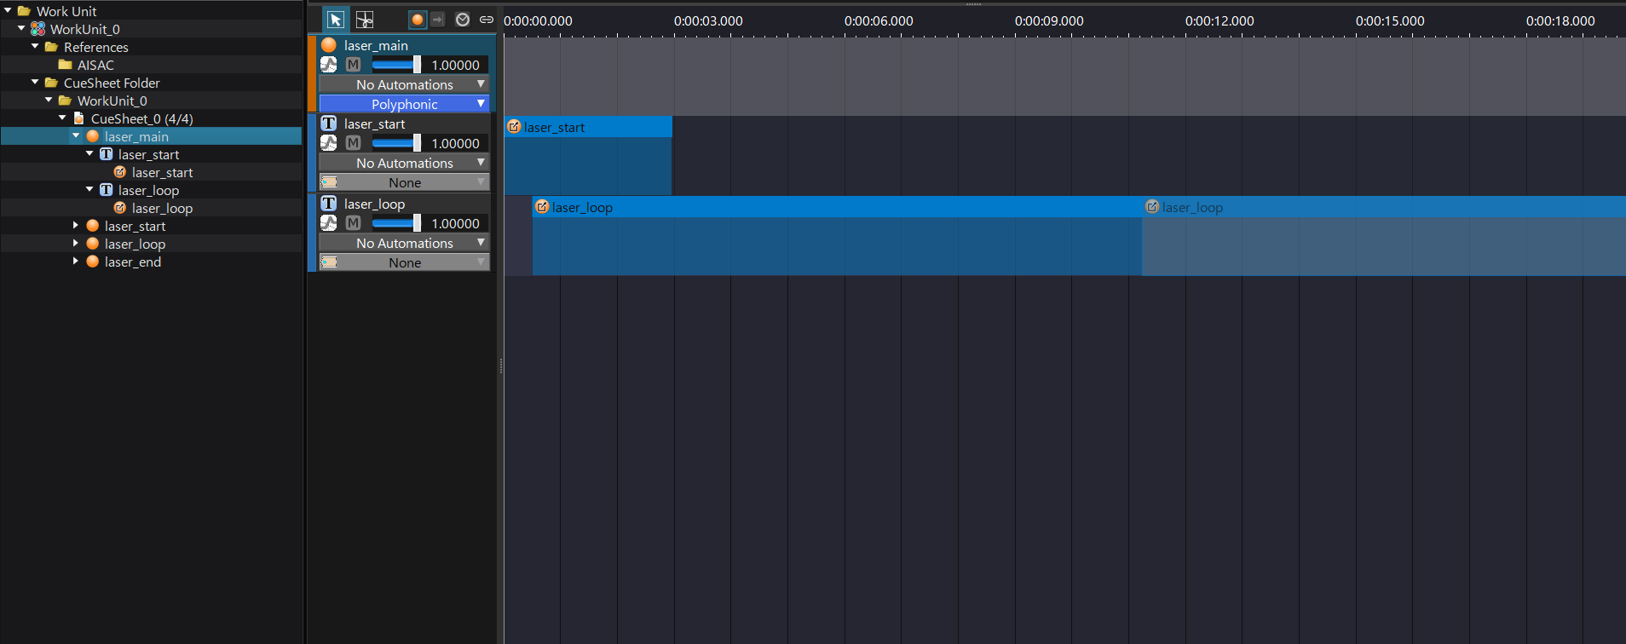Mute the laser_loop track
This screenshot has height=644, width=1626.
pyautogui.click(x=353, y=223)
